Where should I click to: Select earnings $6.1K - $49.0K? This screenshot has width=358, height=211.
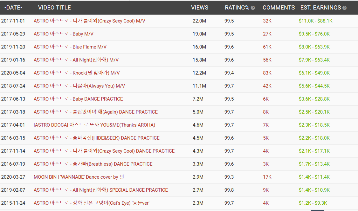pyautogui.click(x=314, y=73)
